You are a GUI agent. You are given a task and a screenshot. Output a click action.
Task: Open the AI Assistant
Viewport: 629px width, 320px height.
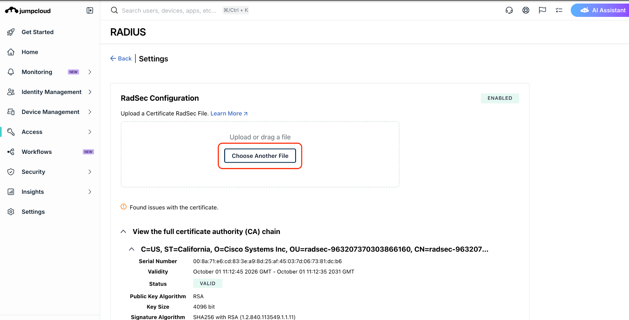tap(600, 10)
